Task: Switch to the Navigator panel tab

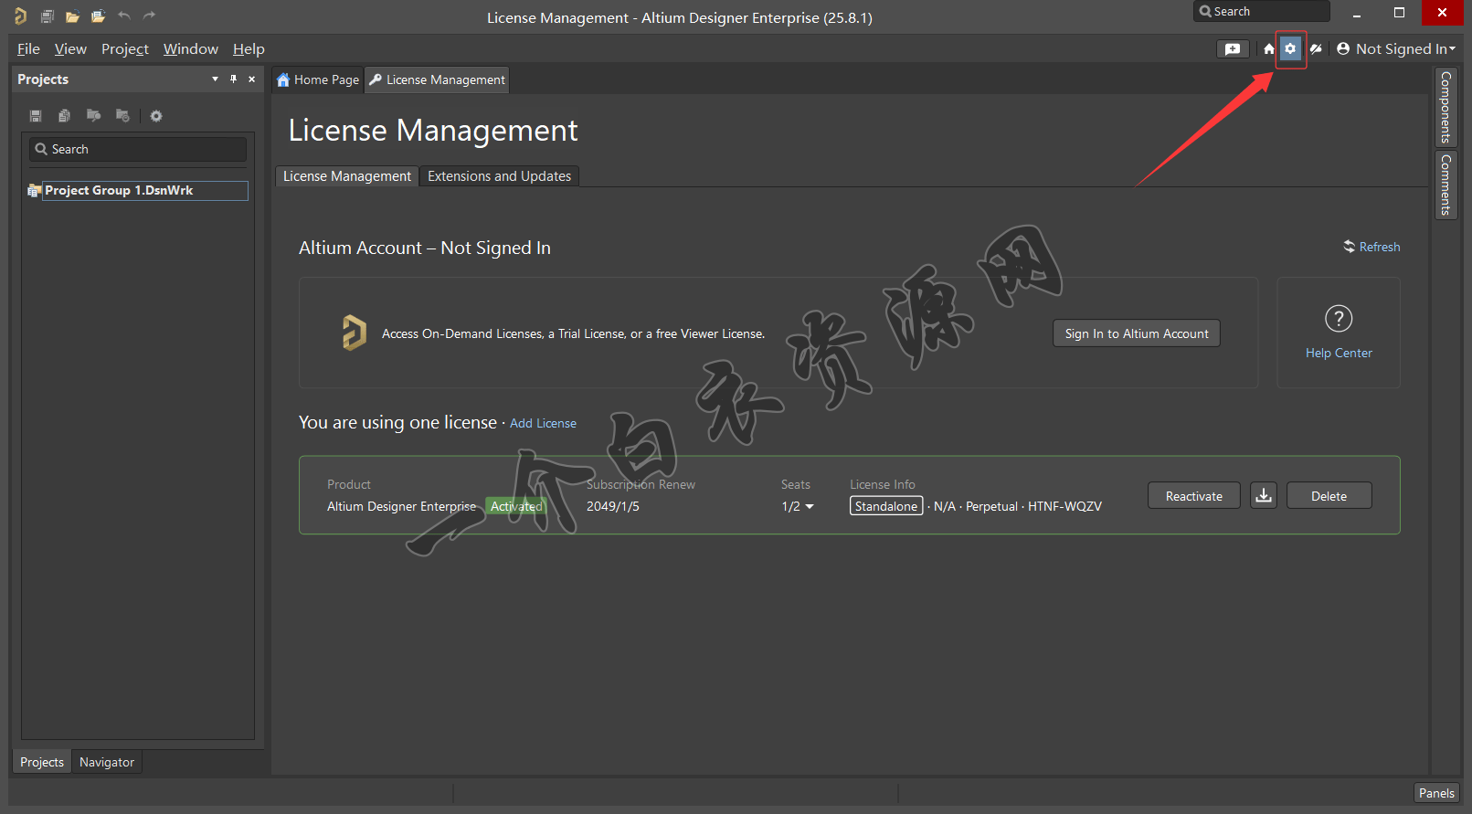Action: 106,762
